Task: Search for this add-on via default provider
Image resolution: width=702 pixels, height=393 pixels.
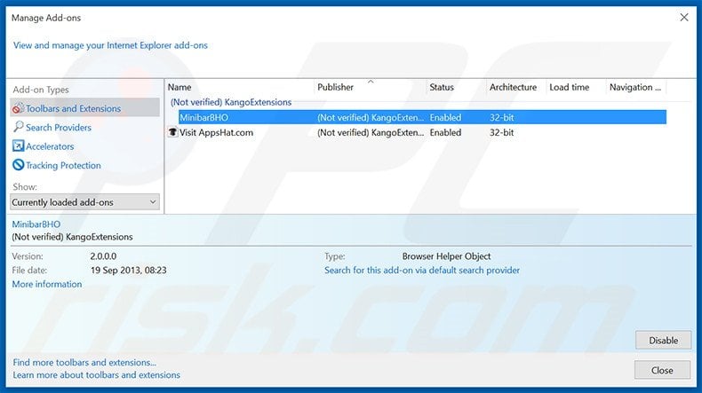Action: click(422, 270)
